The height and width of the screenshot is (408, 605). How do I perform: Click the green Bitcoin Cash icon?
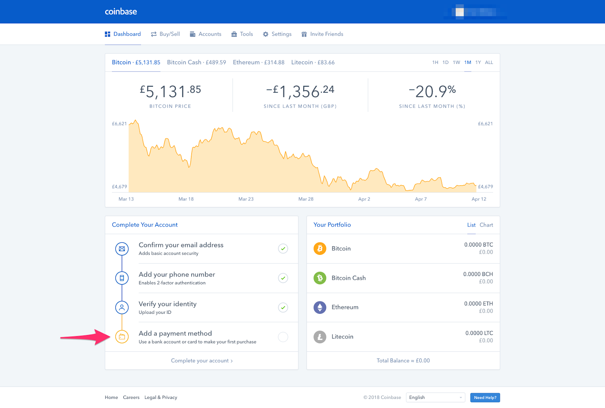point(320,278)
